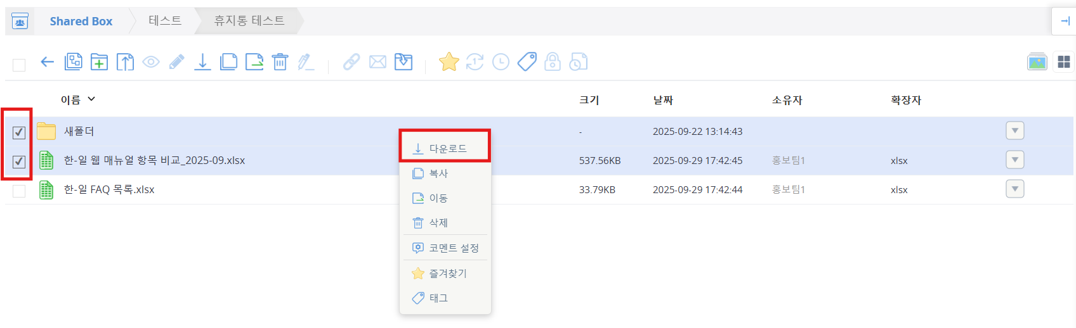This screenshot has height=328, width=1076.
Task: Uncheck the 한-일 웹 매뉴얼 file checkbox
Action: 19,161
